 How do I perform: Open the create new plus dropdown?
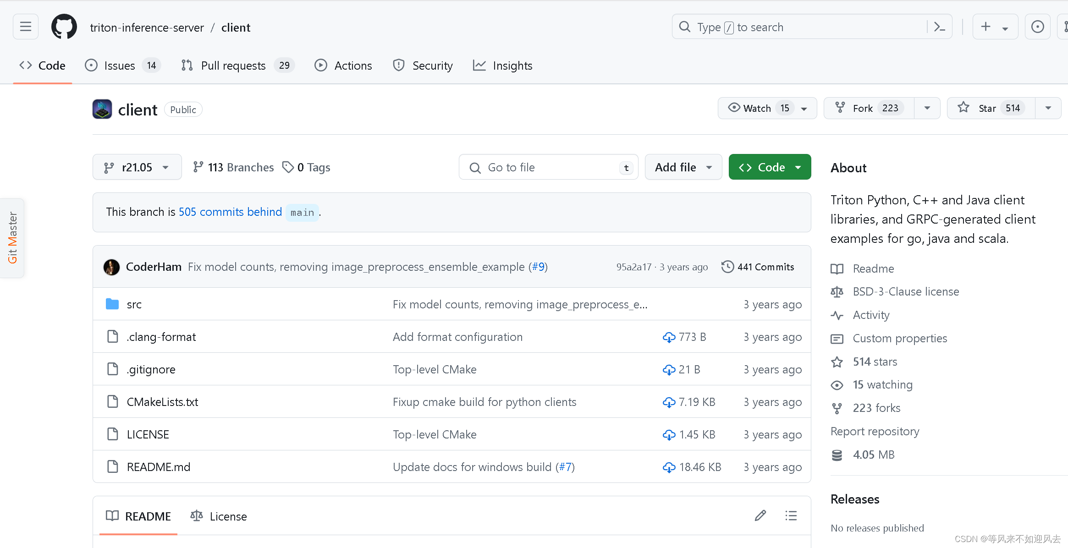(995, 27)
